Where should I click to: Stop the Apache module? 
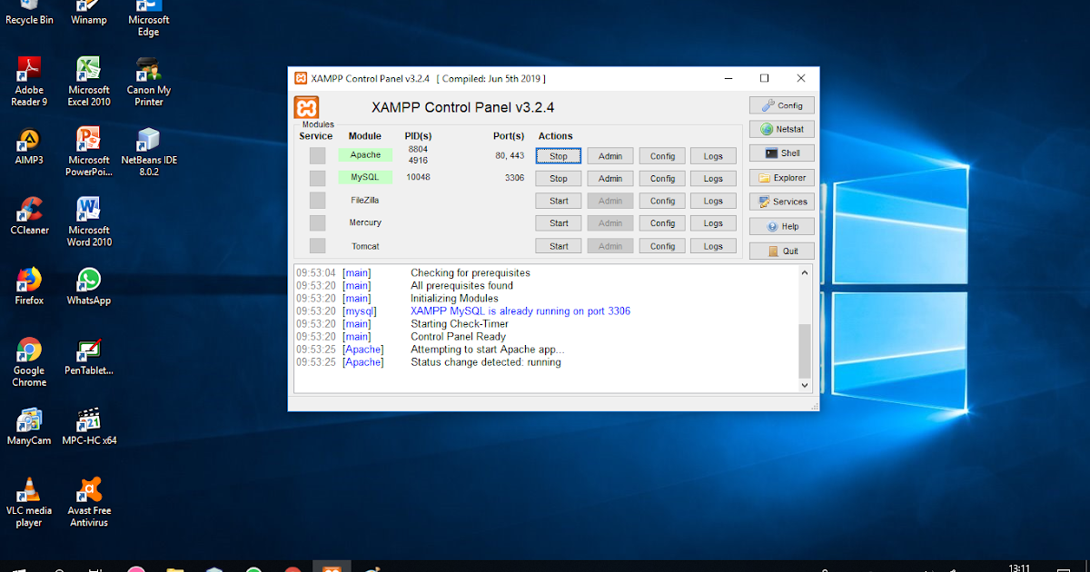pyautogui.click(x=559, y=156)
